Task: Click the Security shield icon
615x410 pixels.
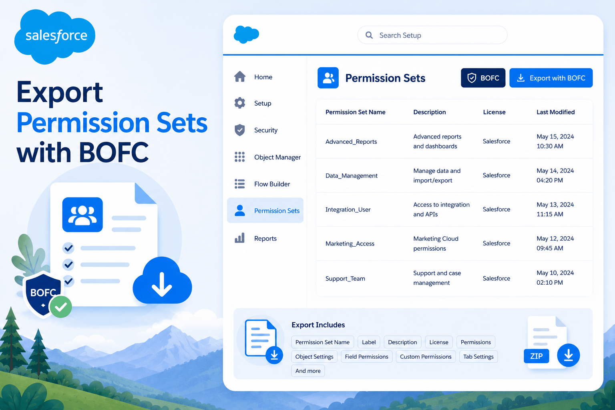Action: click(240, 130)
